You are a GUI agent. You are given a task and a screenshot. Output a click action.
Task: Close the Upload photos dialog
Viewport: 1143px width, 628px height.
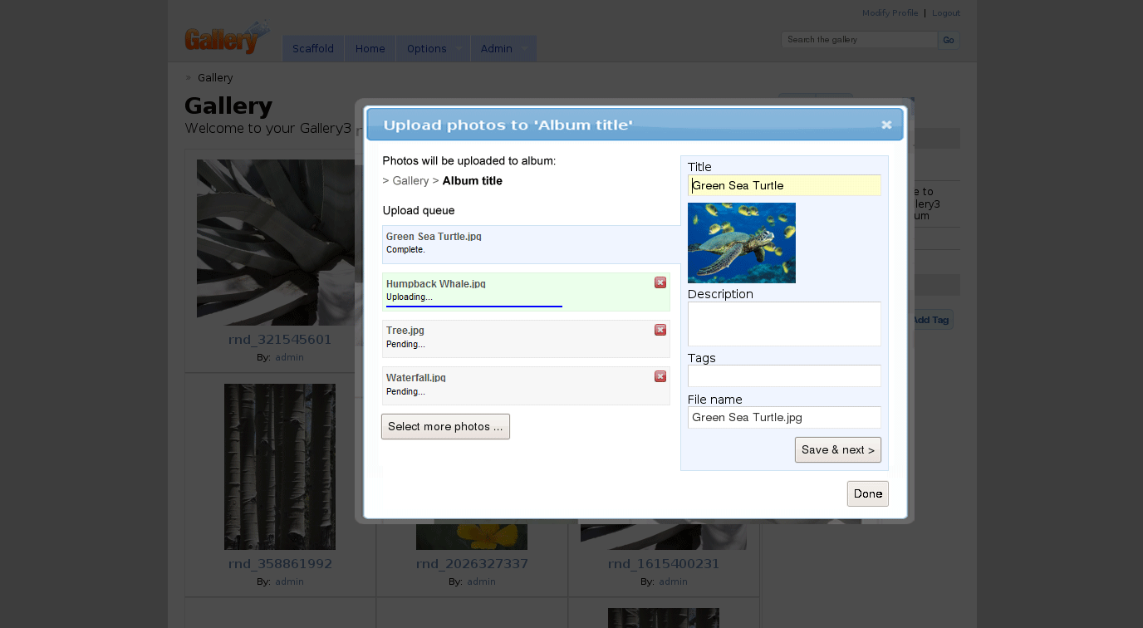click(x=886, y=125)
